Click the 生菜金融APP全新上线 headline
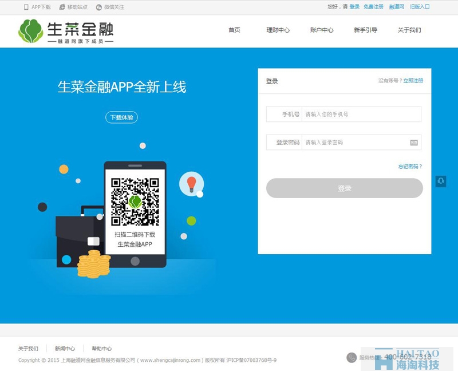This screenshot has height=375, width=458. click(122, 87)
